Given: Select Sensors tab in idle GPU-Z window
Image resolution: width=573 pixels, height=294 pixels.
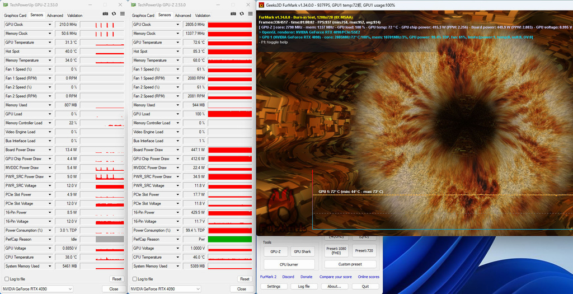Looking at the screenshot, I should pos(36,15).
